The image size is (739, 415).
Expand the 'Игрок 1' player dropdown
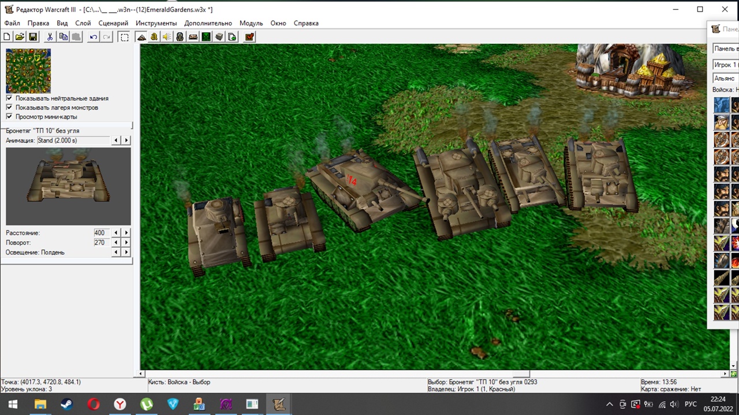(726, 65)
